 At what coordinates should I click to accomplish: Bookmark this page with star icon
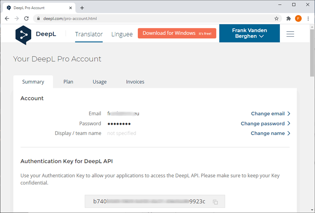tap(276, 19)
